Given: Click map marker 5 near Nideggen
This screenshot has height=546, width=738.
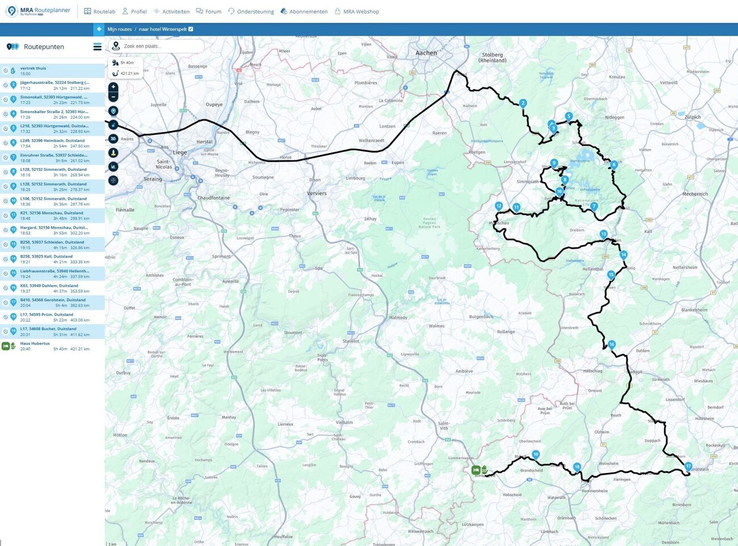Looking at the screenshot, I should (x=568, y=116).
